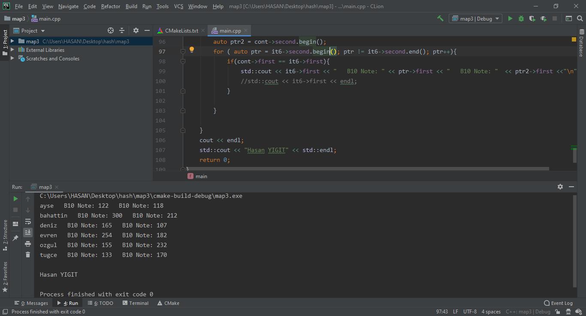This screenshot has height=316, width=586.
Task: Toggle soft-wrap in the Run console
Action: [28, 221]
